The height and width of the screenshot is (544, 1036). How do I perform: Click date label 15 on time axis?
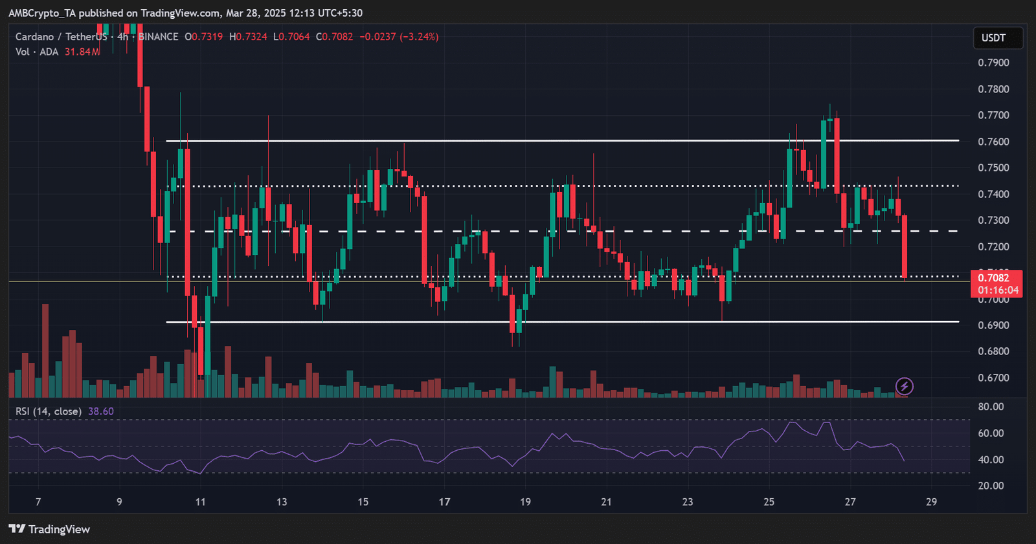point(363,502)
